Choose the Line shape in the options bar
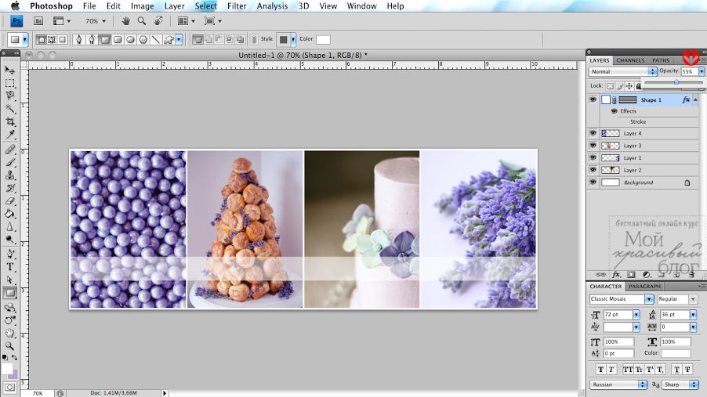The height and width of the screenshot is (397, 707). (x=155, y=40)
